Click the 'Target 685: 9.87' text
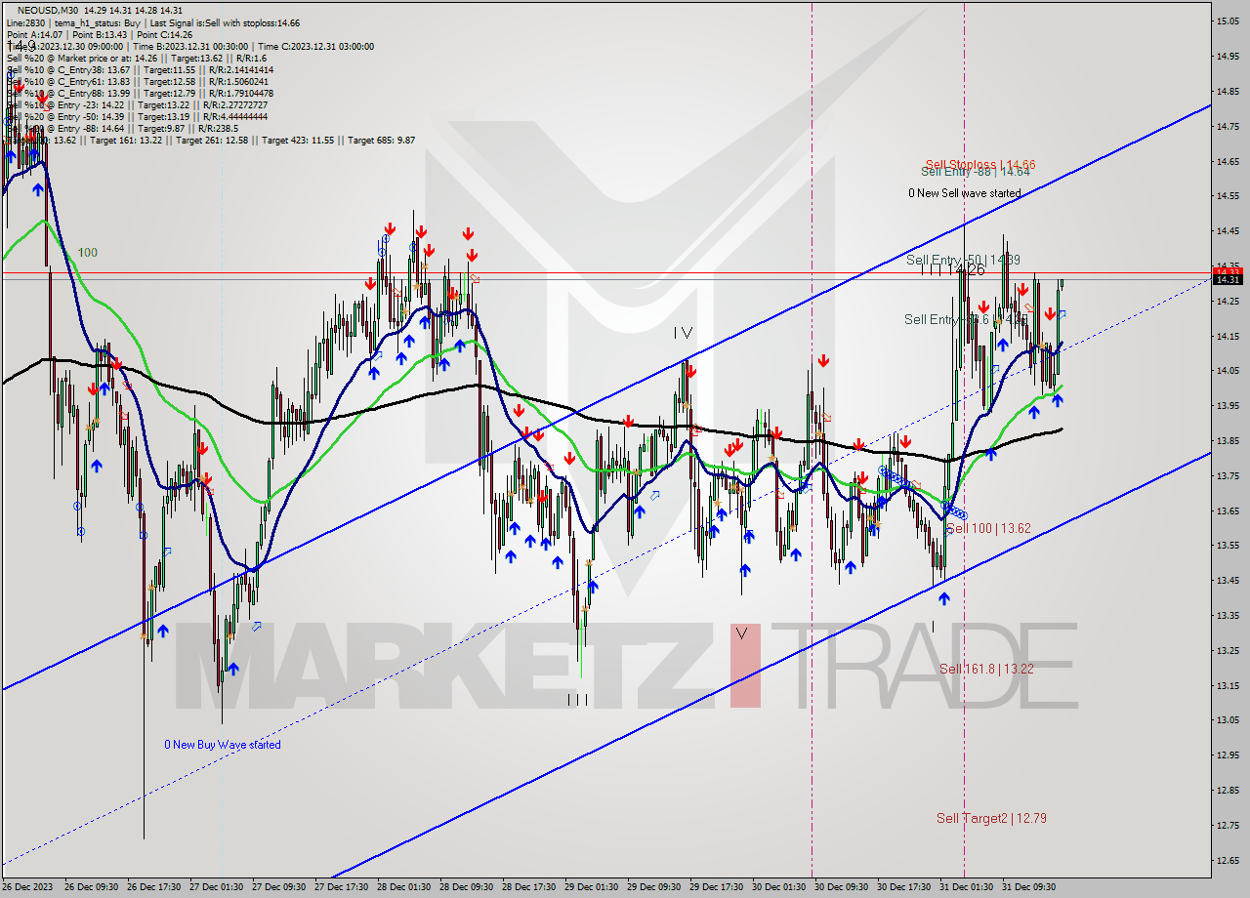The image size is (1250, 898). click(381, 141)
